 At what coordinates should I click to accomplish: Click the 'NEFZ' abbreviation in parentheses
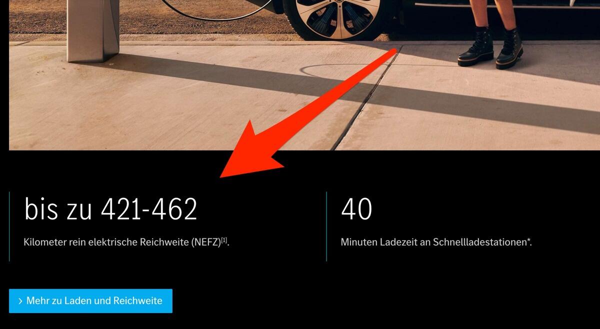pyautogui.click(x=206, y=243)
